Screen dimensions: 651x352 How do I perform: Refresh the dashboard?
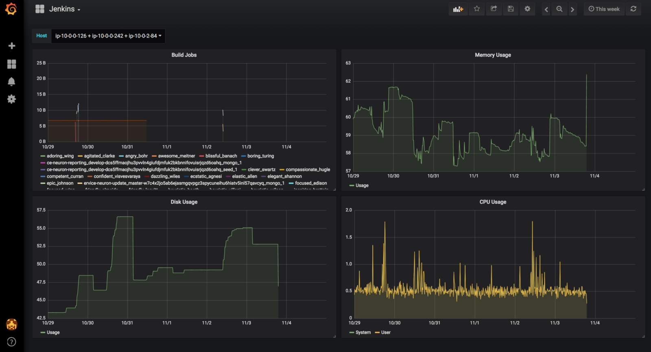(634, 9)
